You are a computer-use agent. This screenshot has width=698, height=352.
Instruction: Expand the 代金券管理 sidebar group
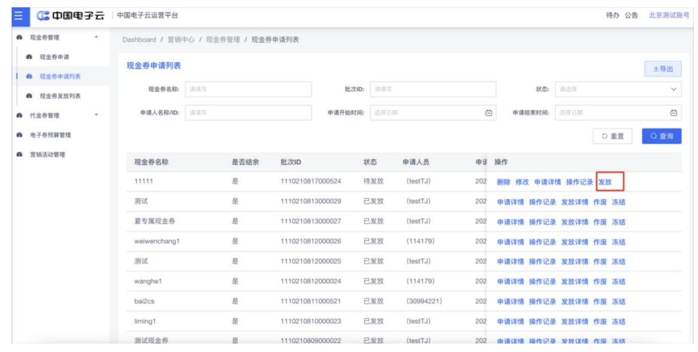point(60,116)
